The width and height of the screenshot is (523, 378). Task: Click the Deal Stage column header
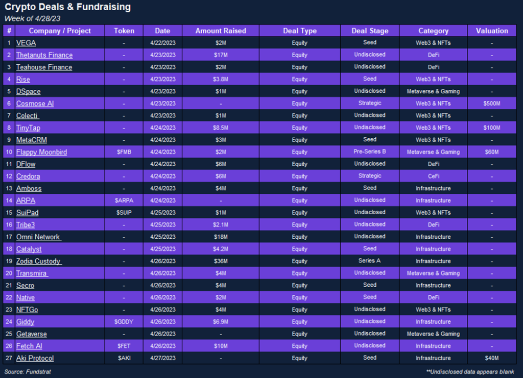coord(370,31)
